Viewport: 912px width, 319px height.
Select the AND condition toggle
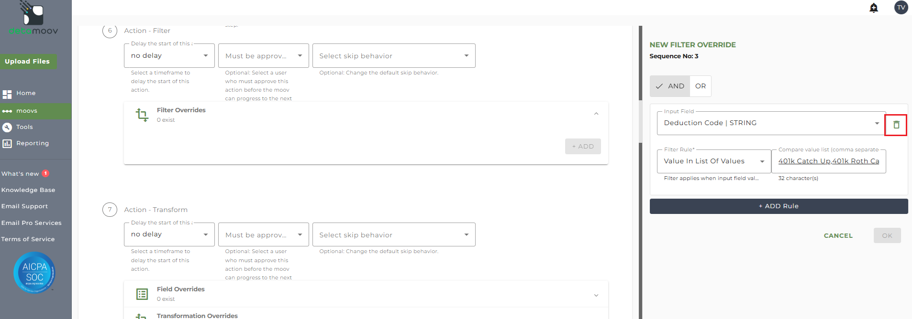tap(670, 86)
